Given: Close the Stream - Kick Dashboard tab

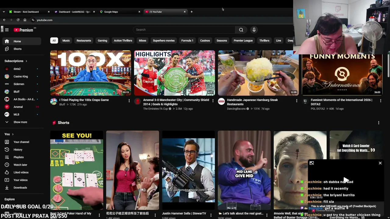Looking at the screenshot, I should (x=49, y=12).
